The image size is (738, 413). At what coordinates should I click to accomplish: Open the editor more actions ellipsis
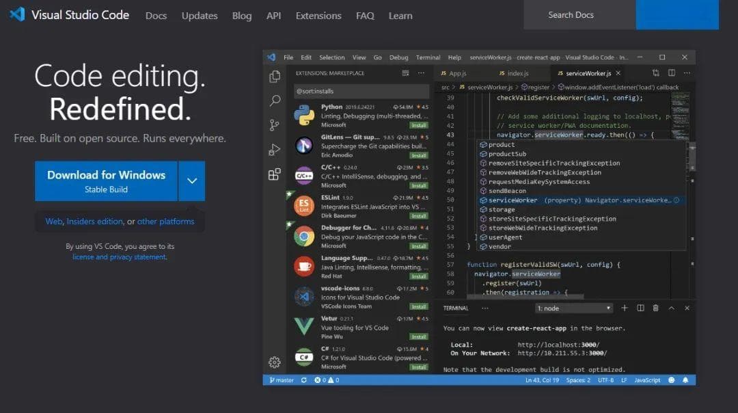tap(687, 73)
